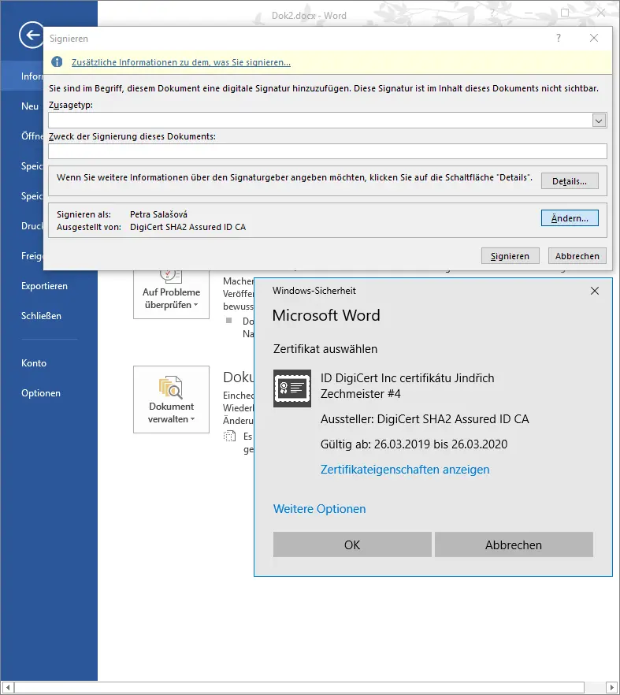Click Abbrechen in the Signieren dialog
Image resolution: width=620 pixels, height=695 pixels.
coord(577,256)
